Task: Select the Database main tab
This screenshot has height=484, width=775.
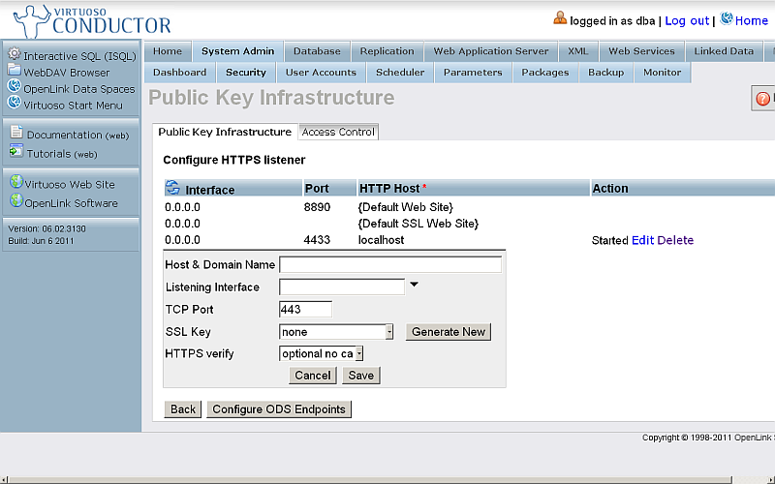Action: 317,51
